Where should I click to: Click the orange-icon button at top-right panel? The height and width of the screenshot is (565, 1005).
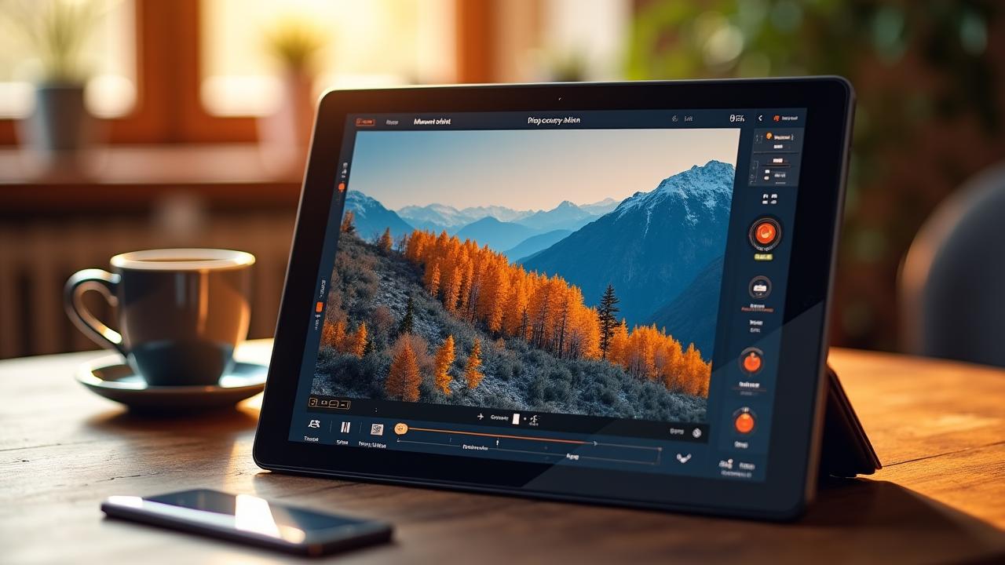pyautogui.click(x=786, y=118)
